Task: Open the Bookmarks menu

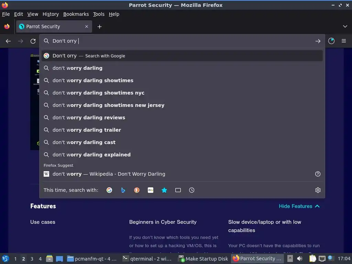Action: [76, 14]
